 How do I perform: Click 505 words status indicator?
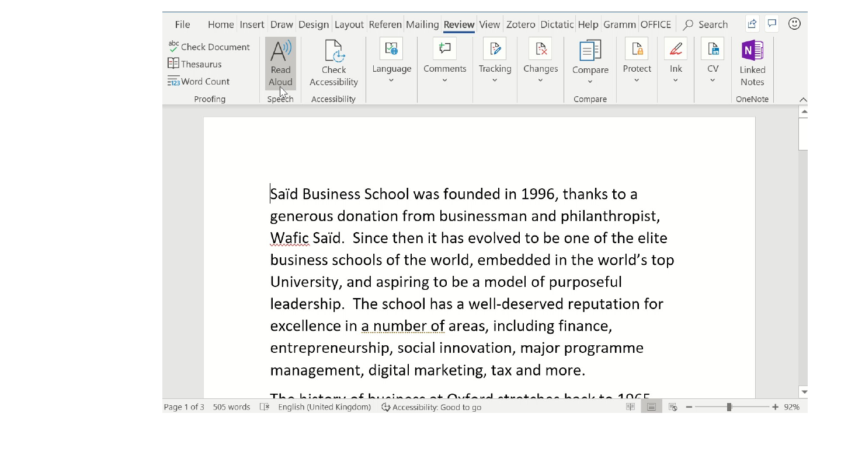pos(231,407)
